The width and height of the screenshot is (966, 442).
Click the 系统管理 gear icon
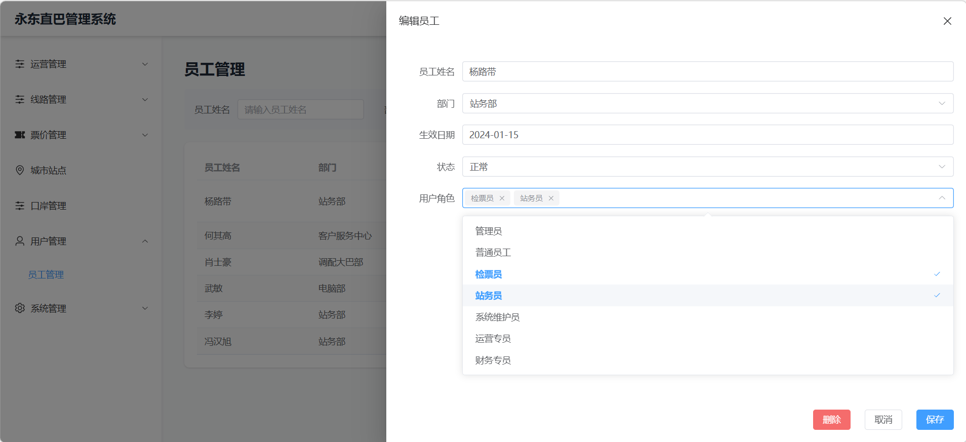pos(20,308)
